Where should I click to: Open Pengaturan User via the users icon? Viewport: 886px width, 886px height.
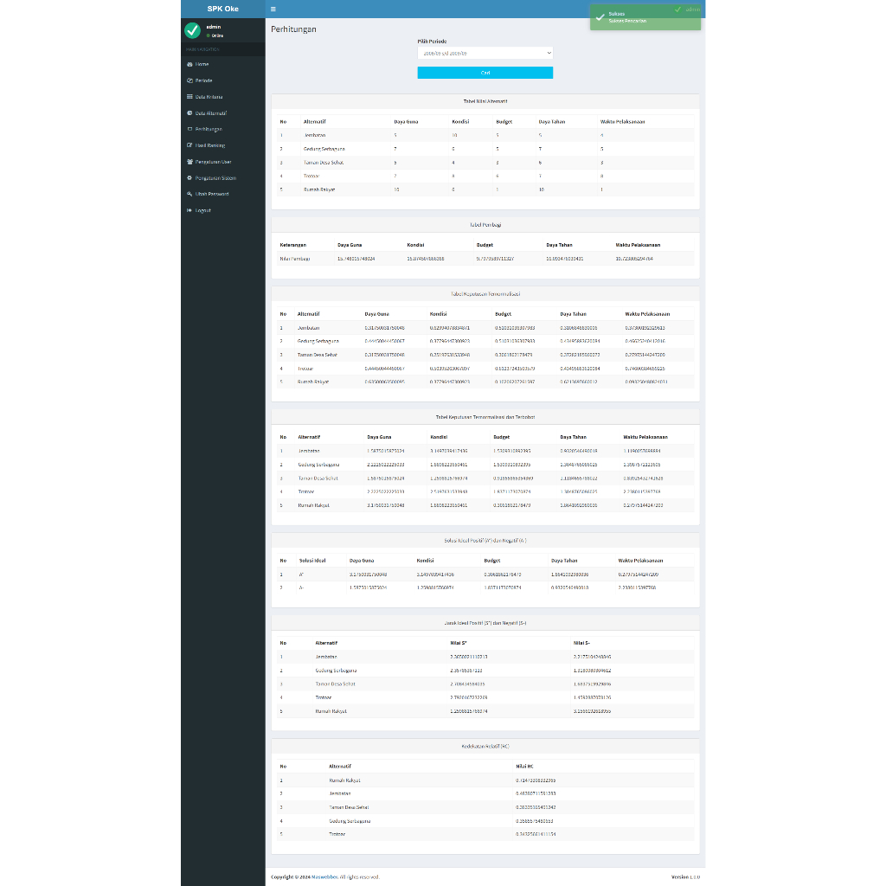click(x=189, y=161)
